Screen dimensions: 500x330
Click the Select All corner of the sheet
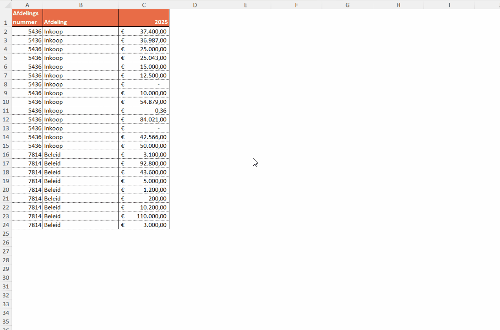6,5
